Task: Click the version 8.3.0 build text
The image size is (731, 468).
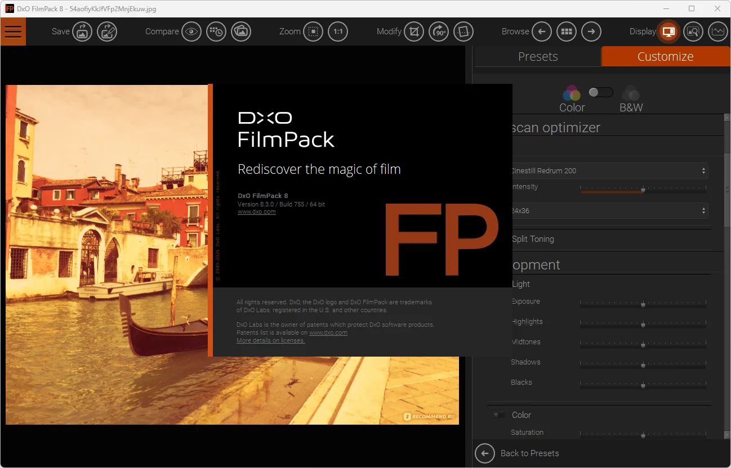Action: click(x=282, y=204)
